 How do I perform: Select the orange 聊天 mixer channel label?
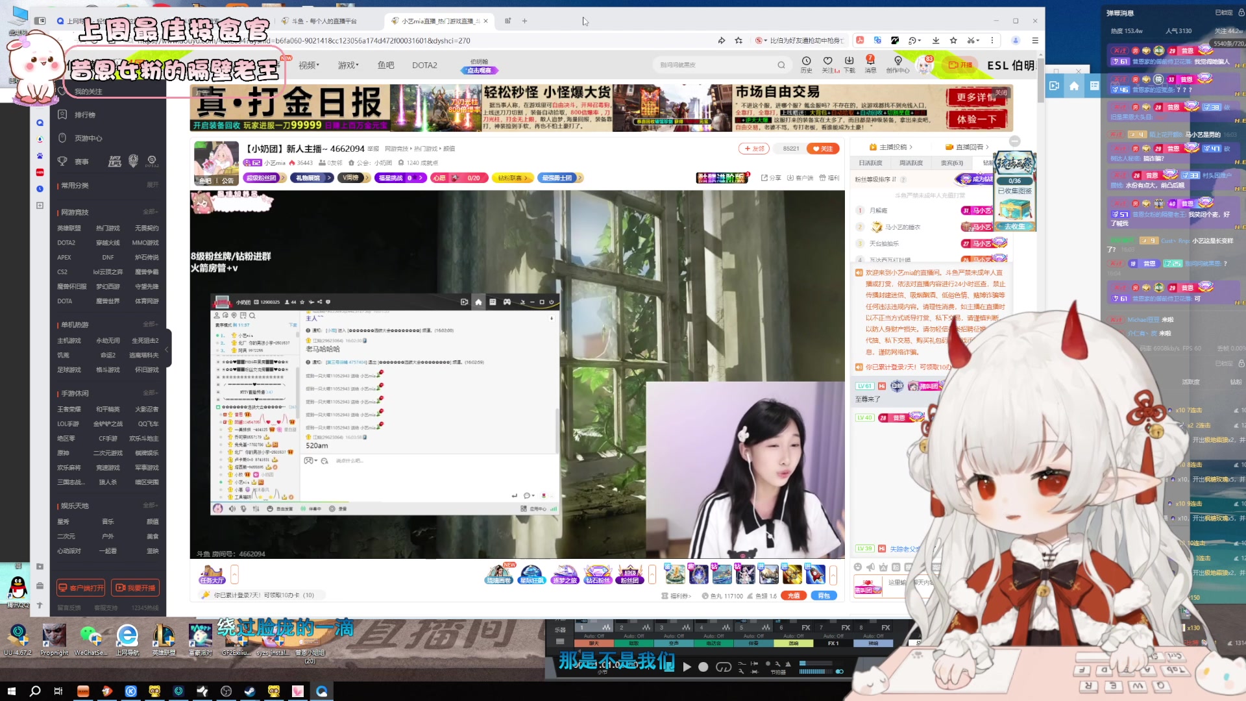click(594, 643)
